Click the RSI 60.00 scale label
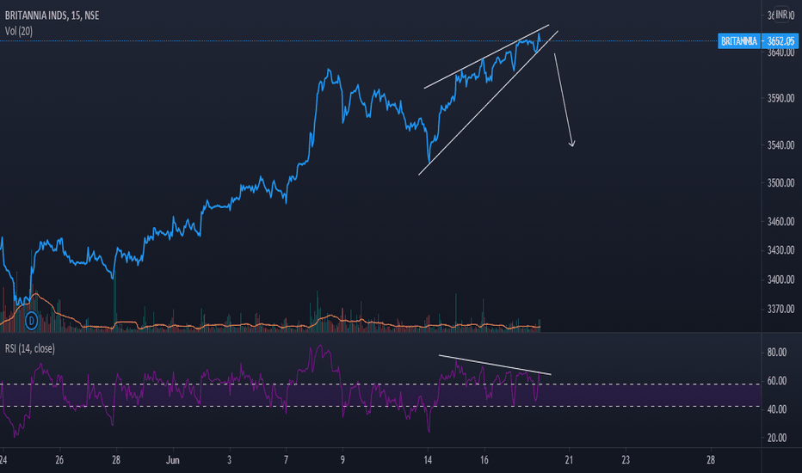Viewport: 802px width, 473px height. [777, 381]
